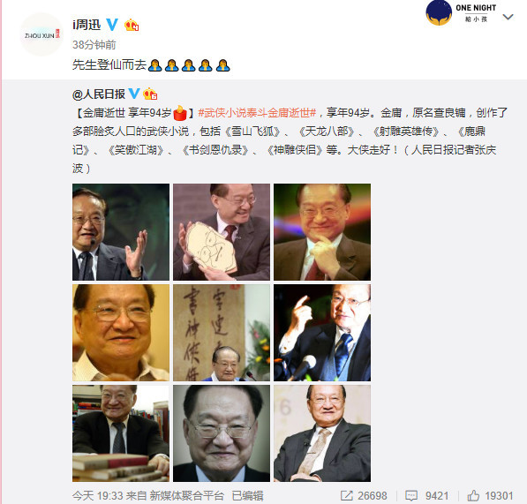Click the verified V badge next to 人民日报
The height and width of the screenshot is (504, 527).
[x=134, y=94]
